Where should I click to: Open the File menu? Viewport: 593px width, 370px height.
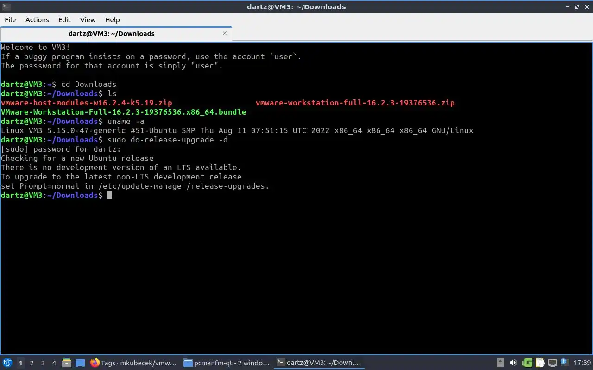click(x=10, y=20)
